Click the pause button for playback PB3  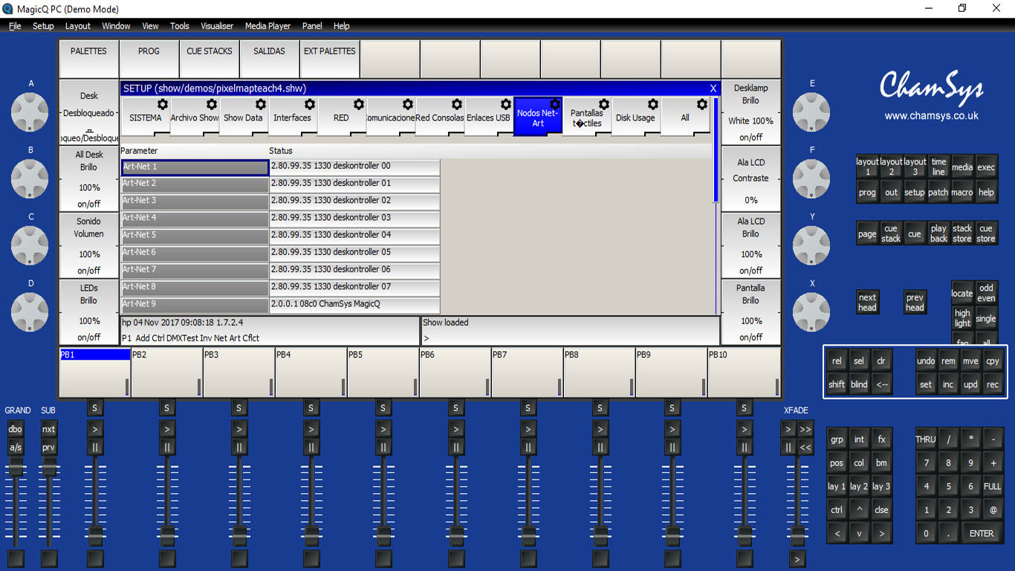[239, 448]
